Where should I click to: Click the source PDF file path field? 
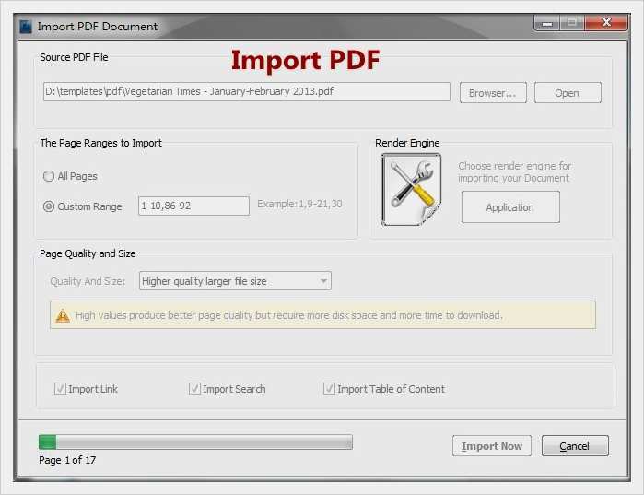246,91
